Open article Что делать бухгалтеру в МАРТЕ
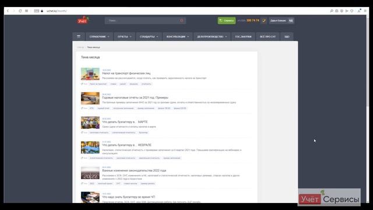The height and width of the screenshot is (210, 373). 125,122
